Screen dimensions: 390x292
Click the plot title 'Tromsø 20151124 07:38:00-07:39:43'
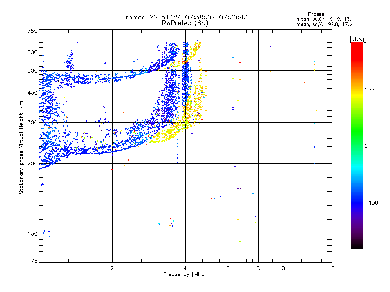click(185, 17)
